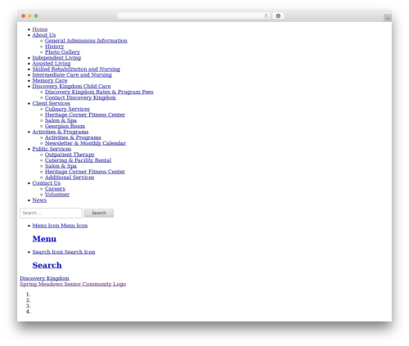Go to Contact Us page
The height and width of the screenshot is (346, 409).
47,183
